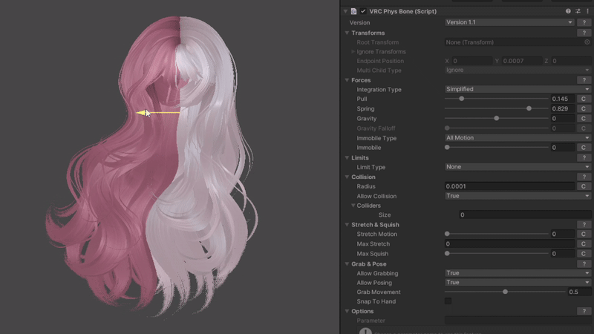The image size is (594, 334).
Task: Open the component three-dot context menu
Action: tap(587, 11)
